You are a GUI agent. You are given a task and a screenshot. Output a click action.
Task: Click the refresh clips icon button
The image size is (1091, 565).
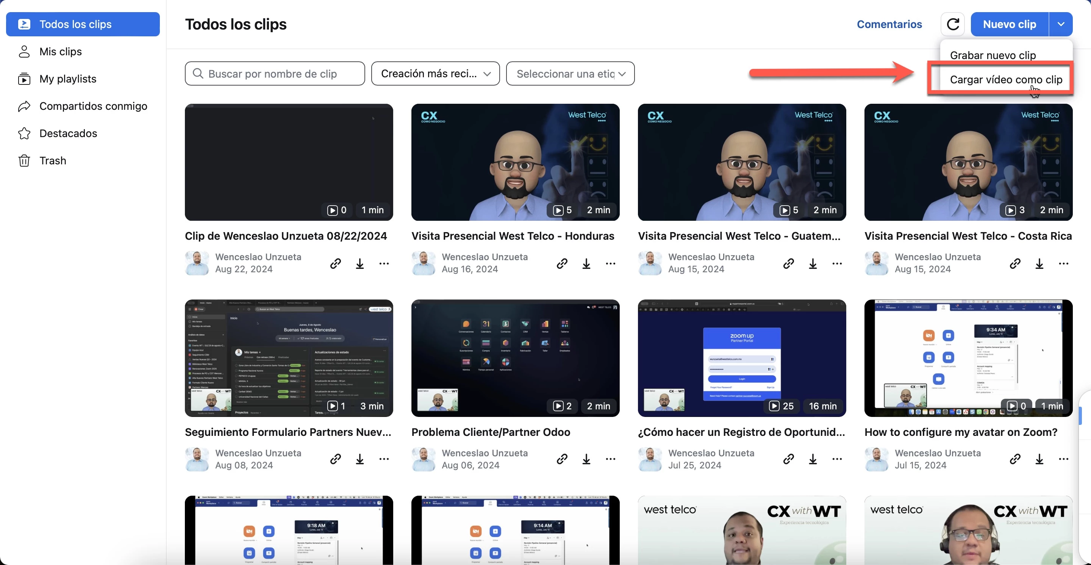click(x=952, y=24)
